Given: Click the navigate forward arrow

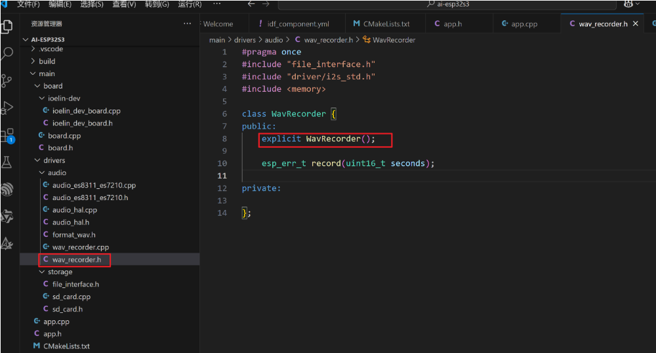Looking at the screenshot, I should (266, 4).
